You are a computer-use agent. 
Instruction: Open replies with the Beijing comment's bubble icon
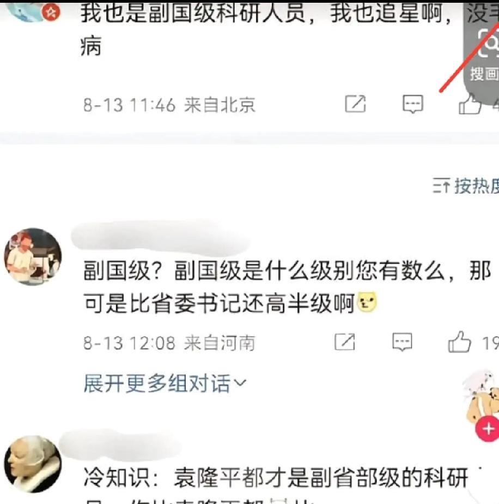click(x=413, y=104)
